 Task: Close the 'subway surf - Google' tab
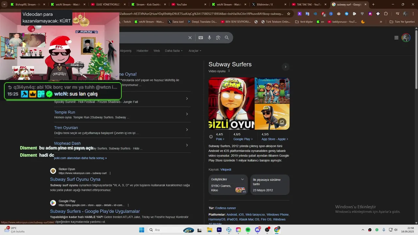[365, 5]
